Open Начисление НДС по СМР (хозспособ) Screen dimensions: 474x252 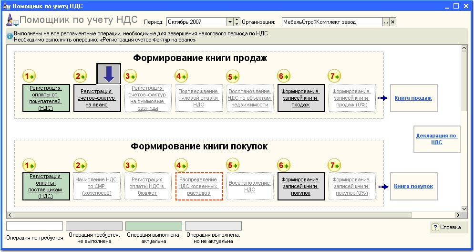click(x=97, y=186)
